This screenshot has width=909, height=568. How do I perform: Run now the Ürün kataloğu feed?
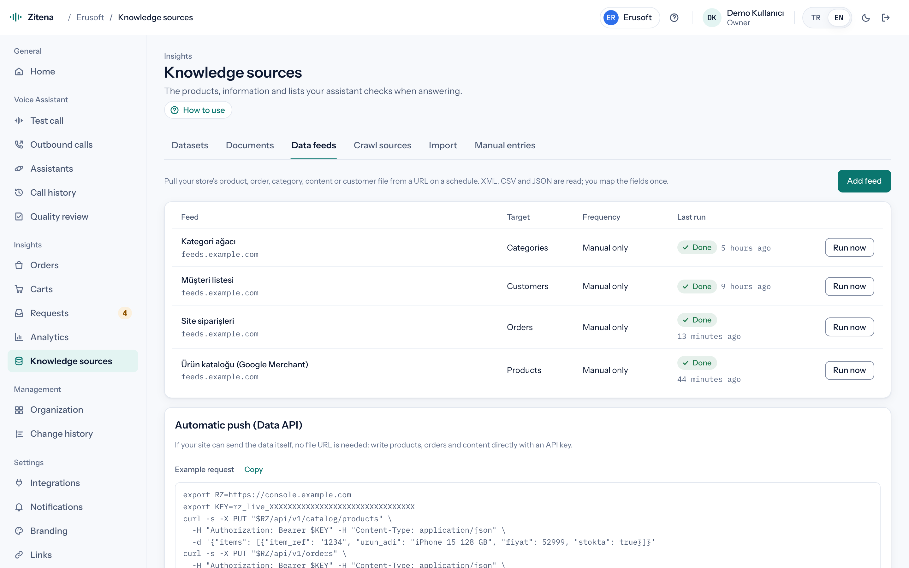pyautogui.click(x=849, y=370)
